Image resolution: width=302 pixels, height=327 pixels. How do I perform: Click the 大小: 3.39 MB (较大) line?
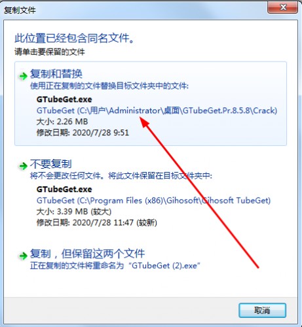tap(74, 211)
